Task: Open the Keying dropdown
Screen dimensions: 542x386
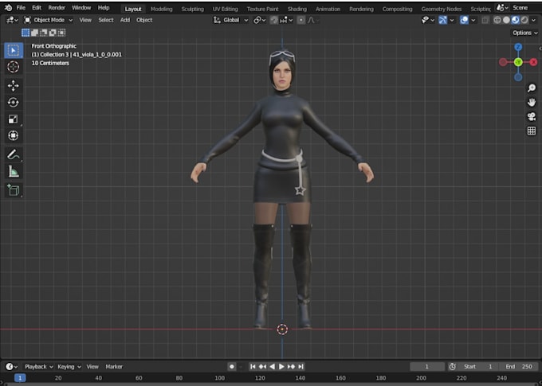Action: (69, 367)
